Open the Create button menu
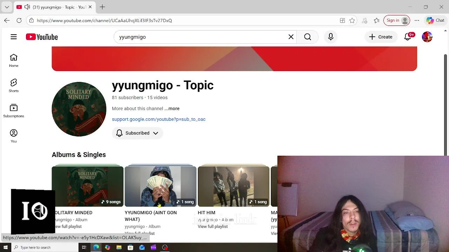 381,37
